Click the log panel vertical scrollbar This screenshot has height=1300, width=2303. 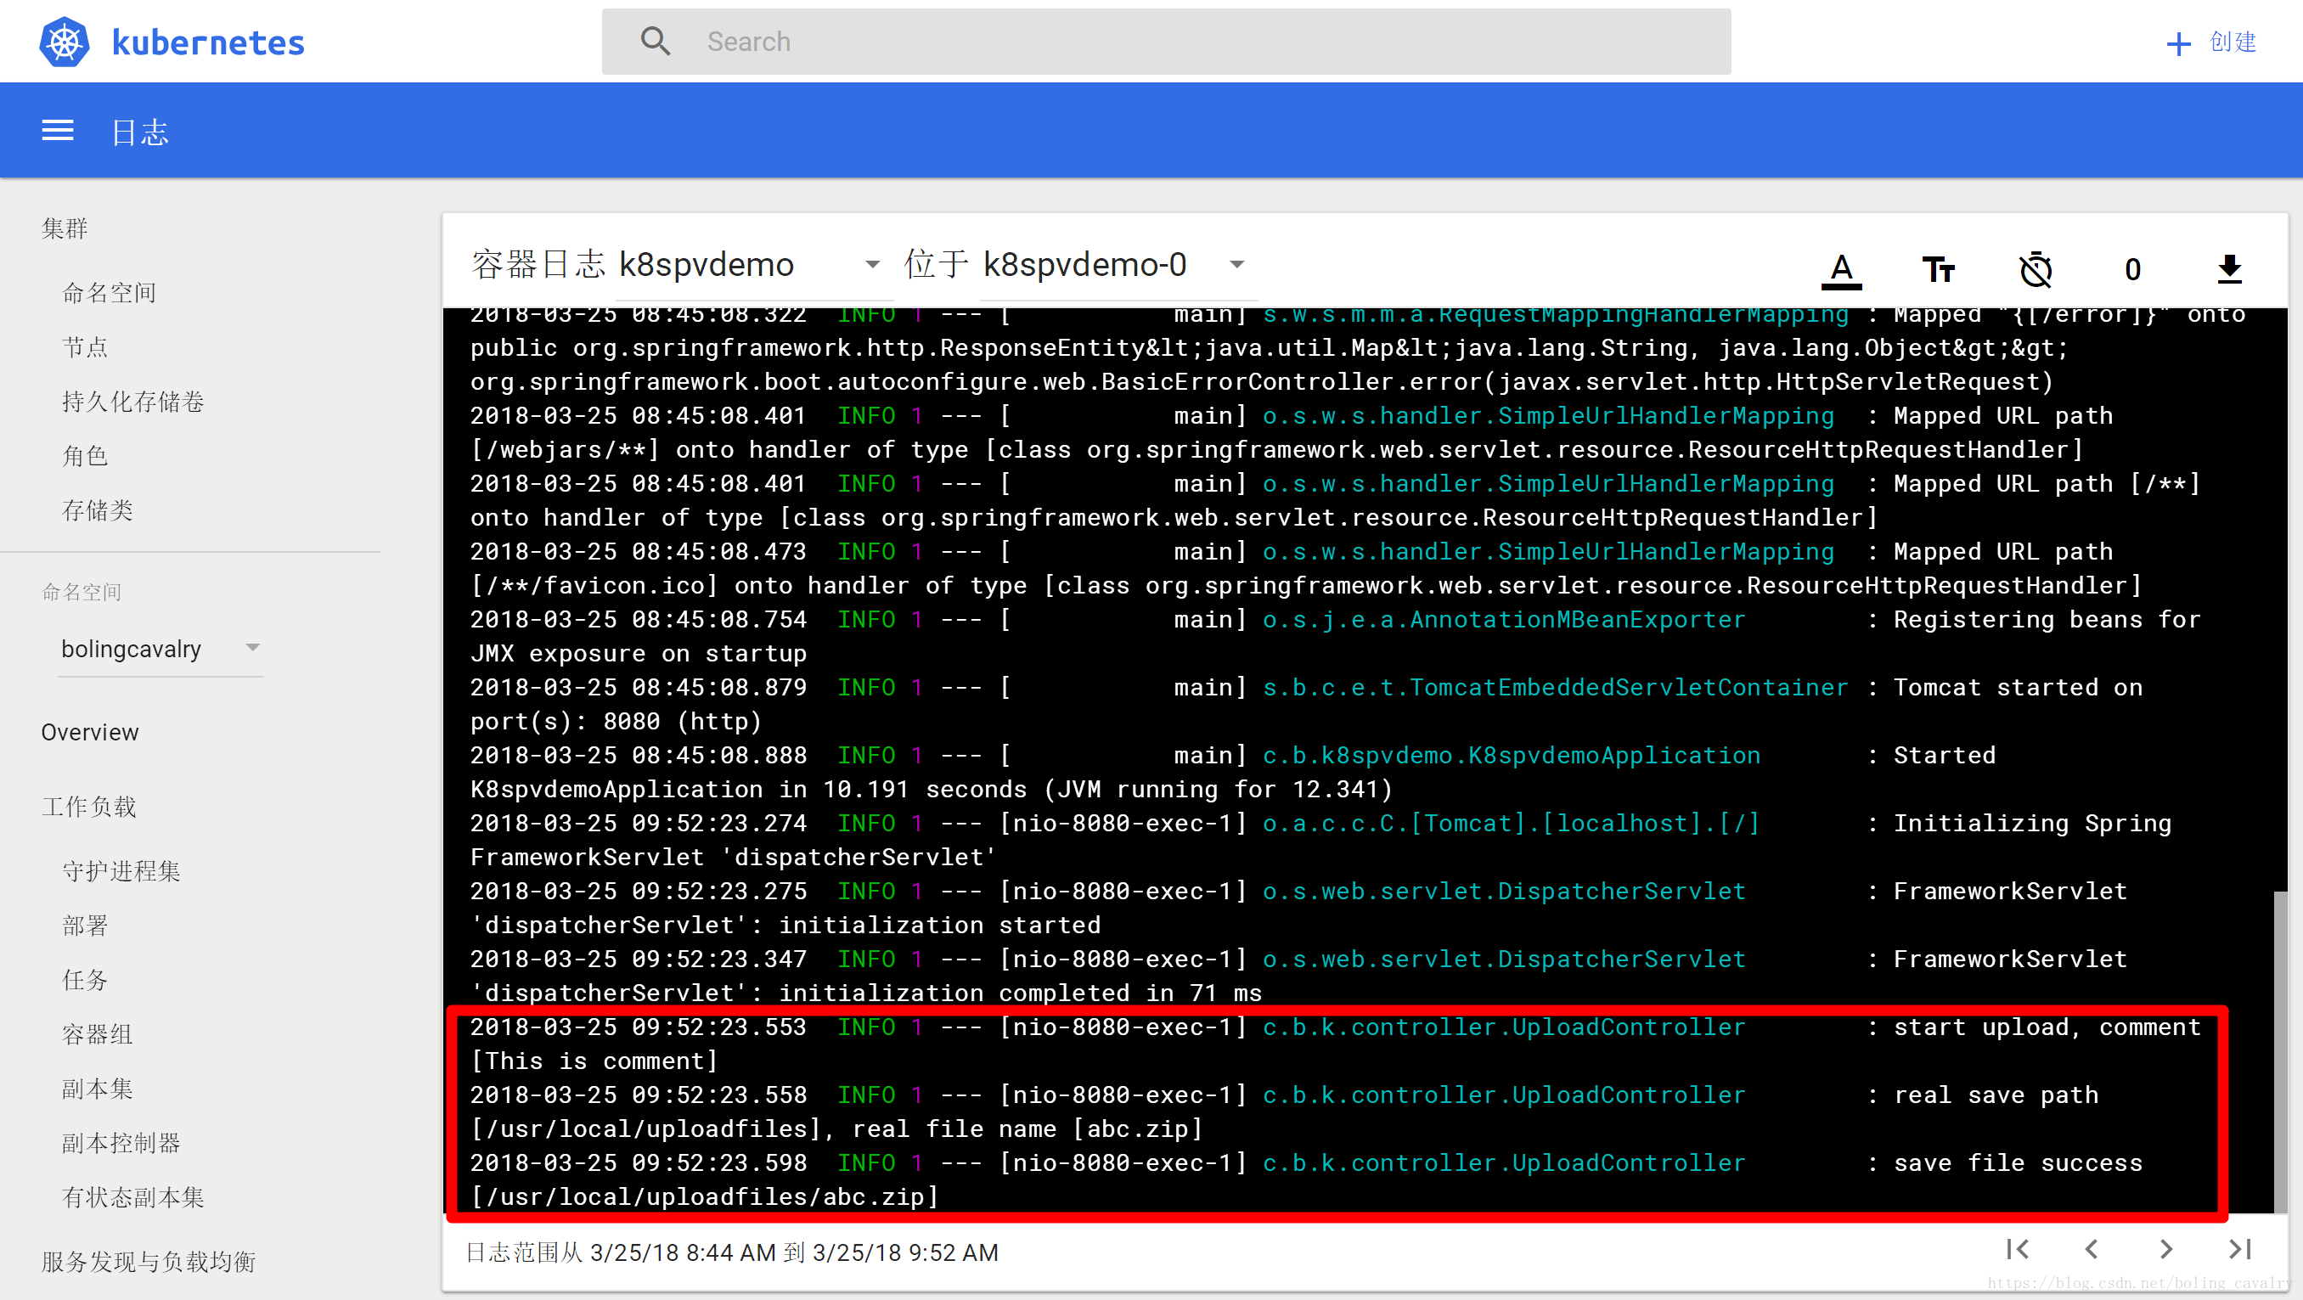pyautogui.click(x=2280, y=1050)
